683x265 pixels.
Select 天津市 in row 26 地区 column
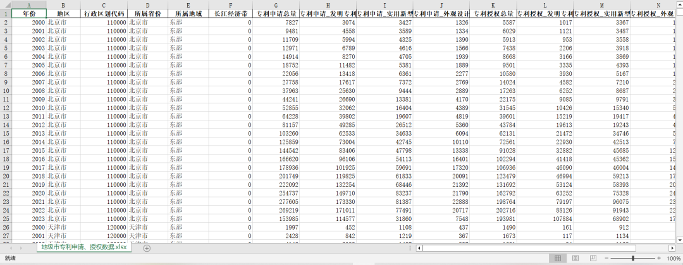63,227
